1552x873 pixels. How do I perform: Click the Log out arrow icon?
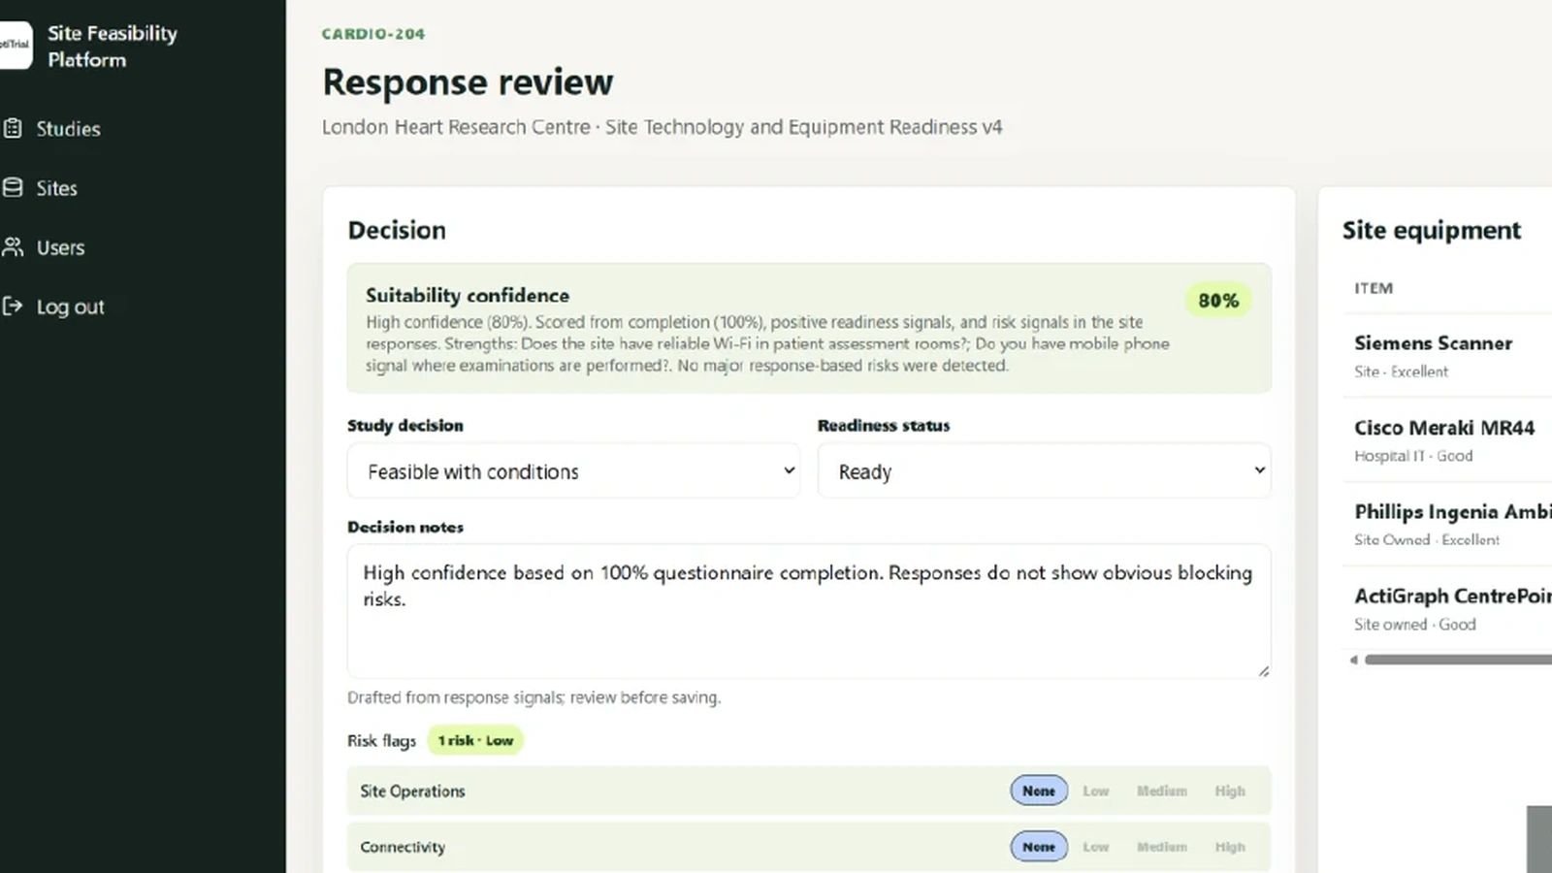(x=13, y=307)
